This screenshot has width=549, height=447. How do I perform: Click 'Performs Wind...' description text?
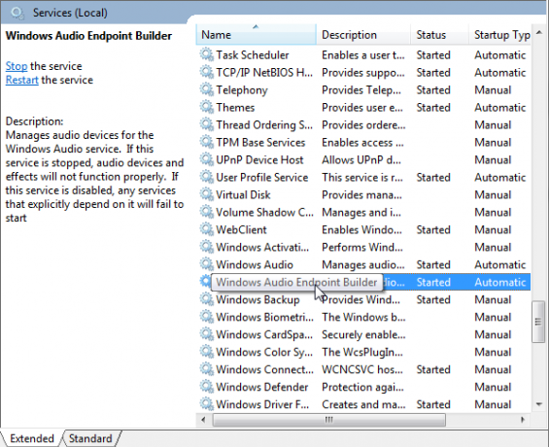click(x=362, y=248)
